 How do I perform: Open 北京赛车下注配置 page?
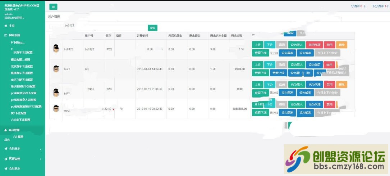(x=22, y=67)
